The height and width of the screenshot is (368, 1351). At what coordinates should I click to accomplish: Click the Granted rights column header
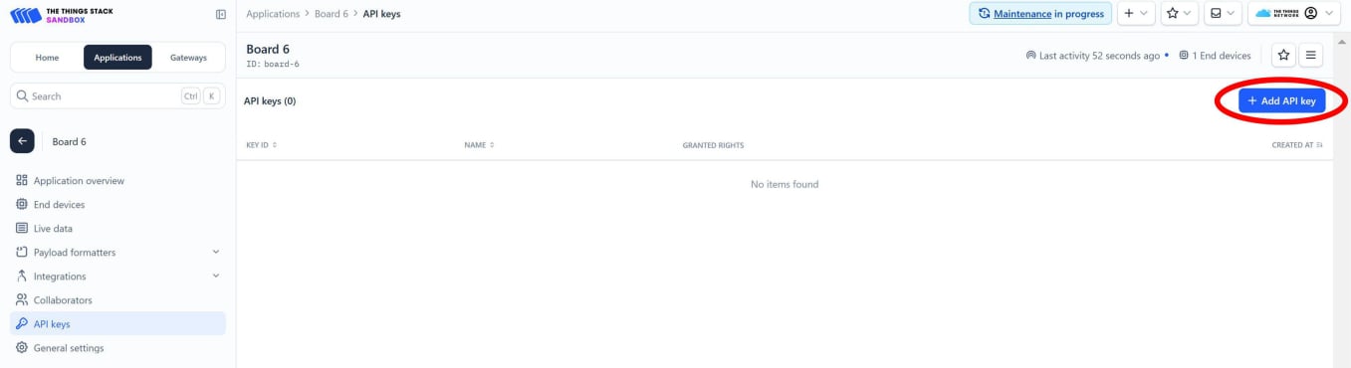[713, 145]
